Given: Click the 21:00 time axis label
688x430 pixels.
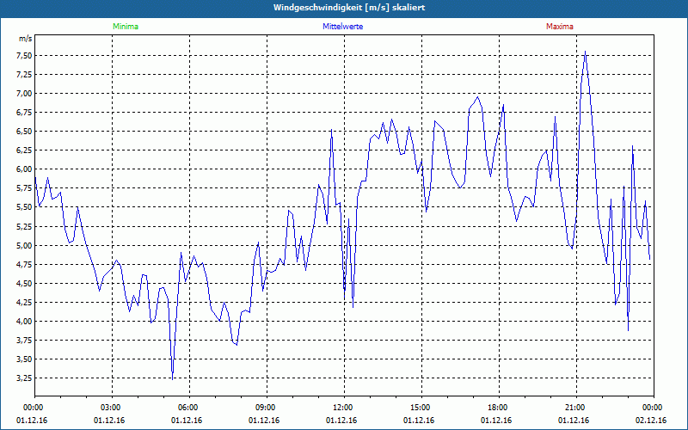Looking at the screenshot, I should 576,408.
